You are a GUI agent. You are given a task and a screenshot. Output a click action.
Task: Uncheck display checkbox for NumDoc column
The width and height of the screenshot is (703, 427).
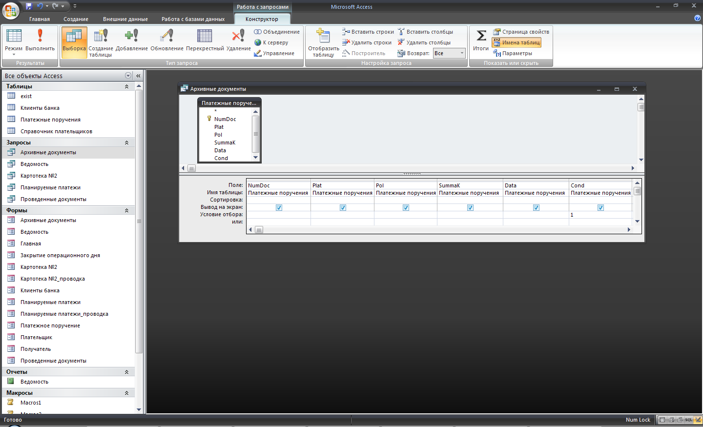click(279, 207)
